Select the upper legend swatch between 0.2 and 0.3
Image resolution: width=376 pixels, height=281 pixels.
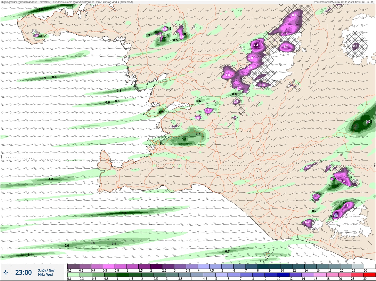pos(73,266)
